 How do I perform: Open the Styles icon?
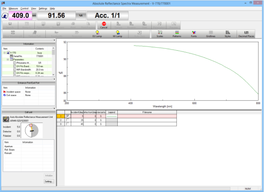coord(227,34)
